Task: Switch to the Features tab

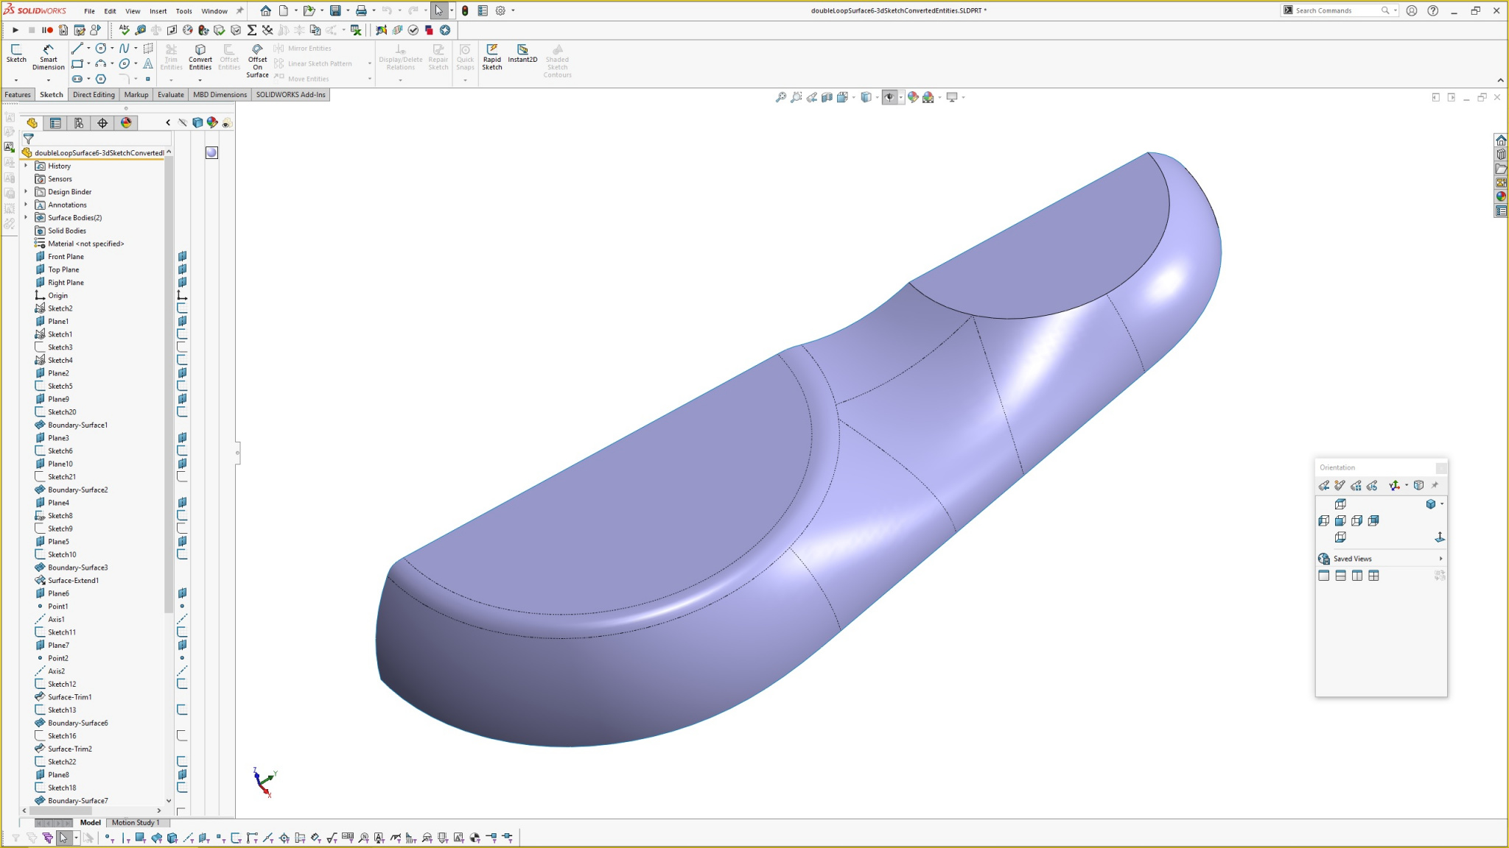Action: point(18,94)
